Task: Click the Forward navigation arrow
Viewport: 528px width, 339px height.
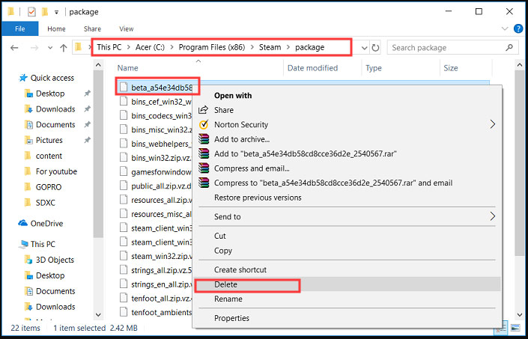Action: pos(34,48)
